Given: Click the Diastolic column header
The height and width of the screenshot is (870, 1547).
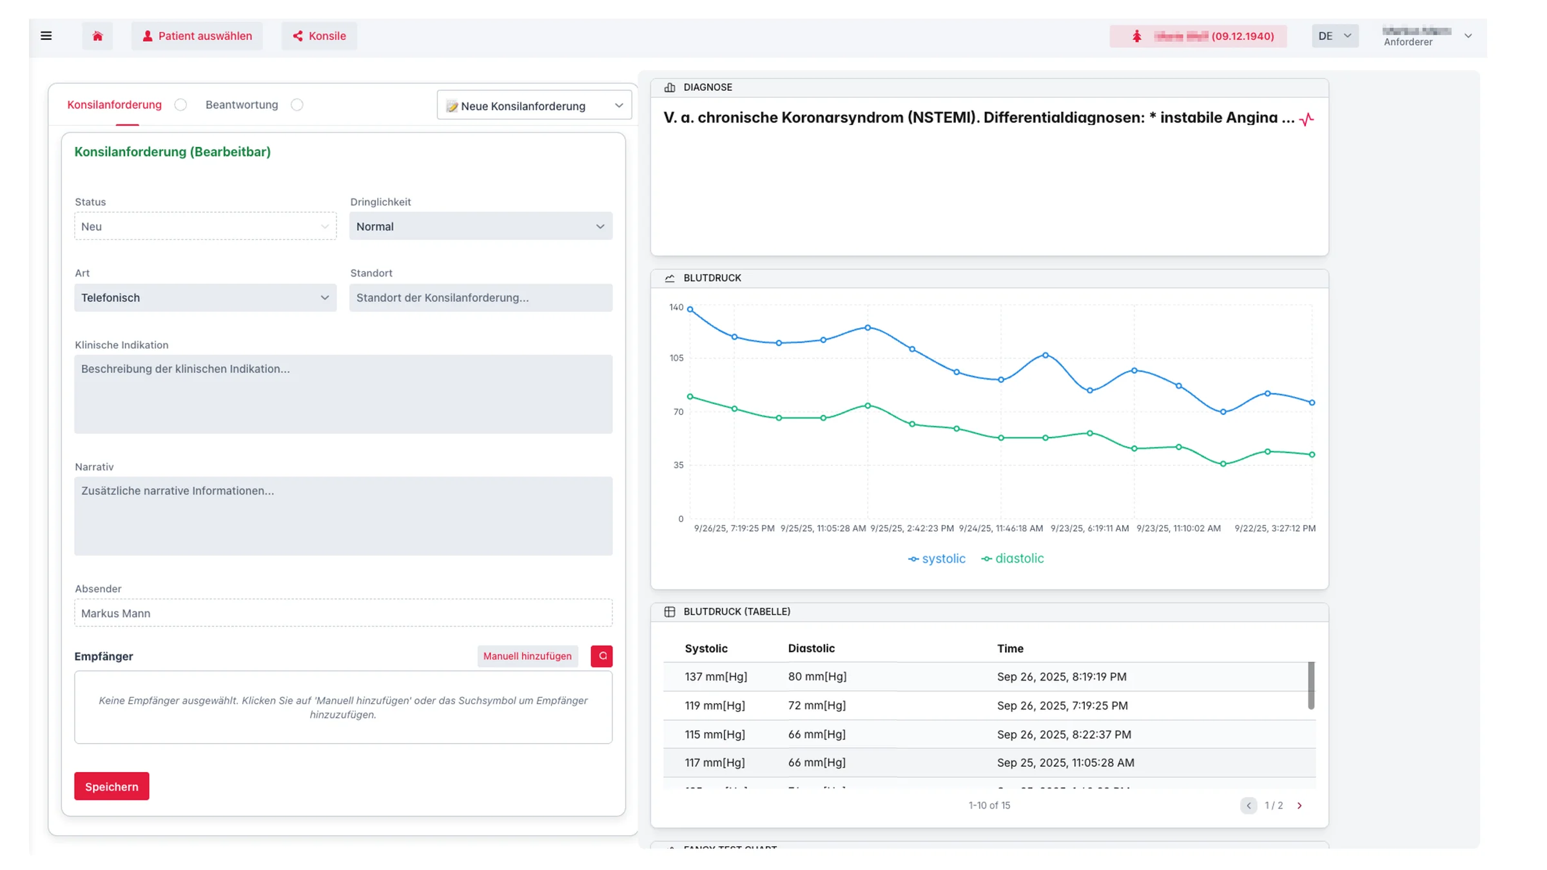Looking at the screenshot, I should click(x=812, y=648).
